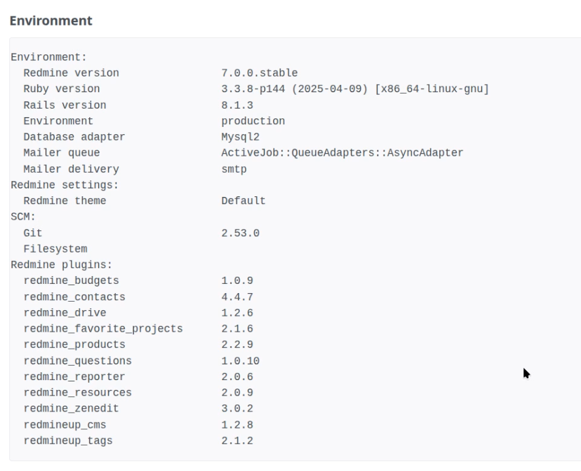The image size is (581, 471).
Task: Click the redmineup_tags version 2.1.2
Action: pyautogui.click(x=237, y=442)
